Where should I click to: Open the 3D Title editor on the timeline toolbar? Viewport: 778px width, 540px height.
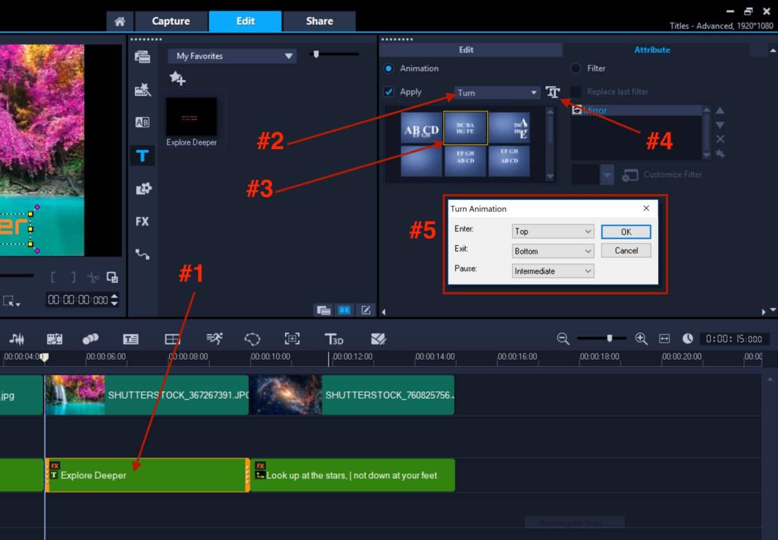pyautogui.click(x=334, y=339)
